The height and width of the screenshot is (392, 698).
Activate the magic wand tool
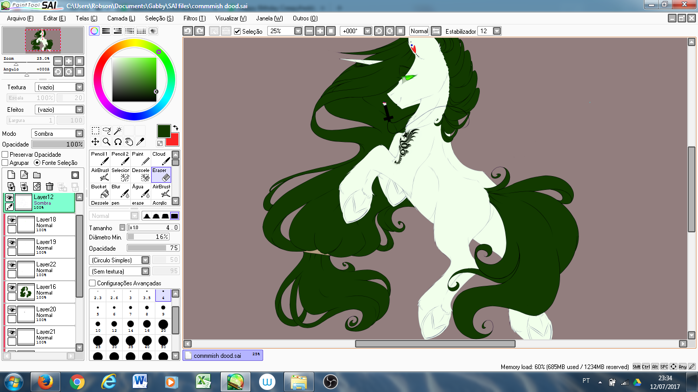click(x=118, y=131)
